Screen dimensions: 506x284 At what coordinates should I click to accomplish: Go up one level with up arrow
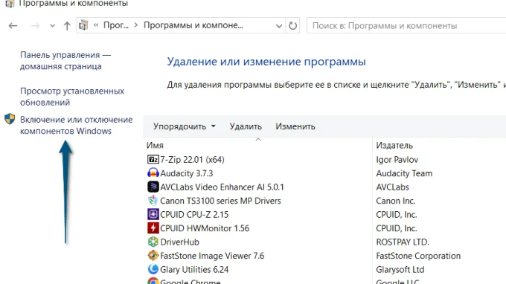67,26
